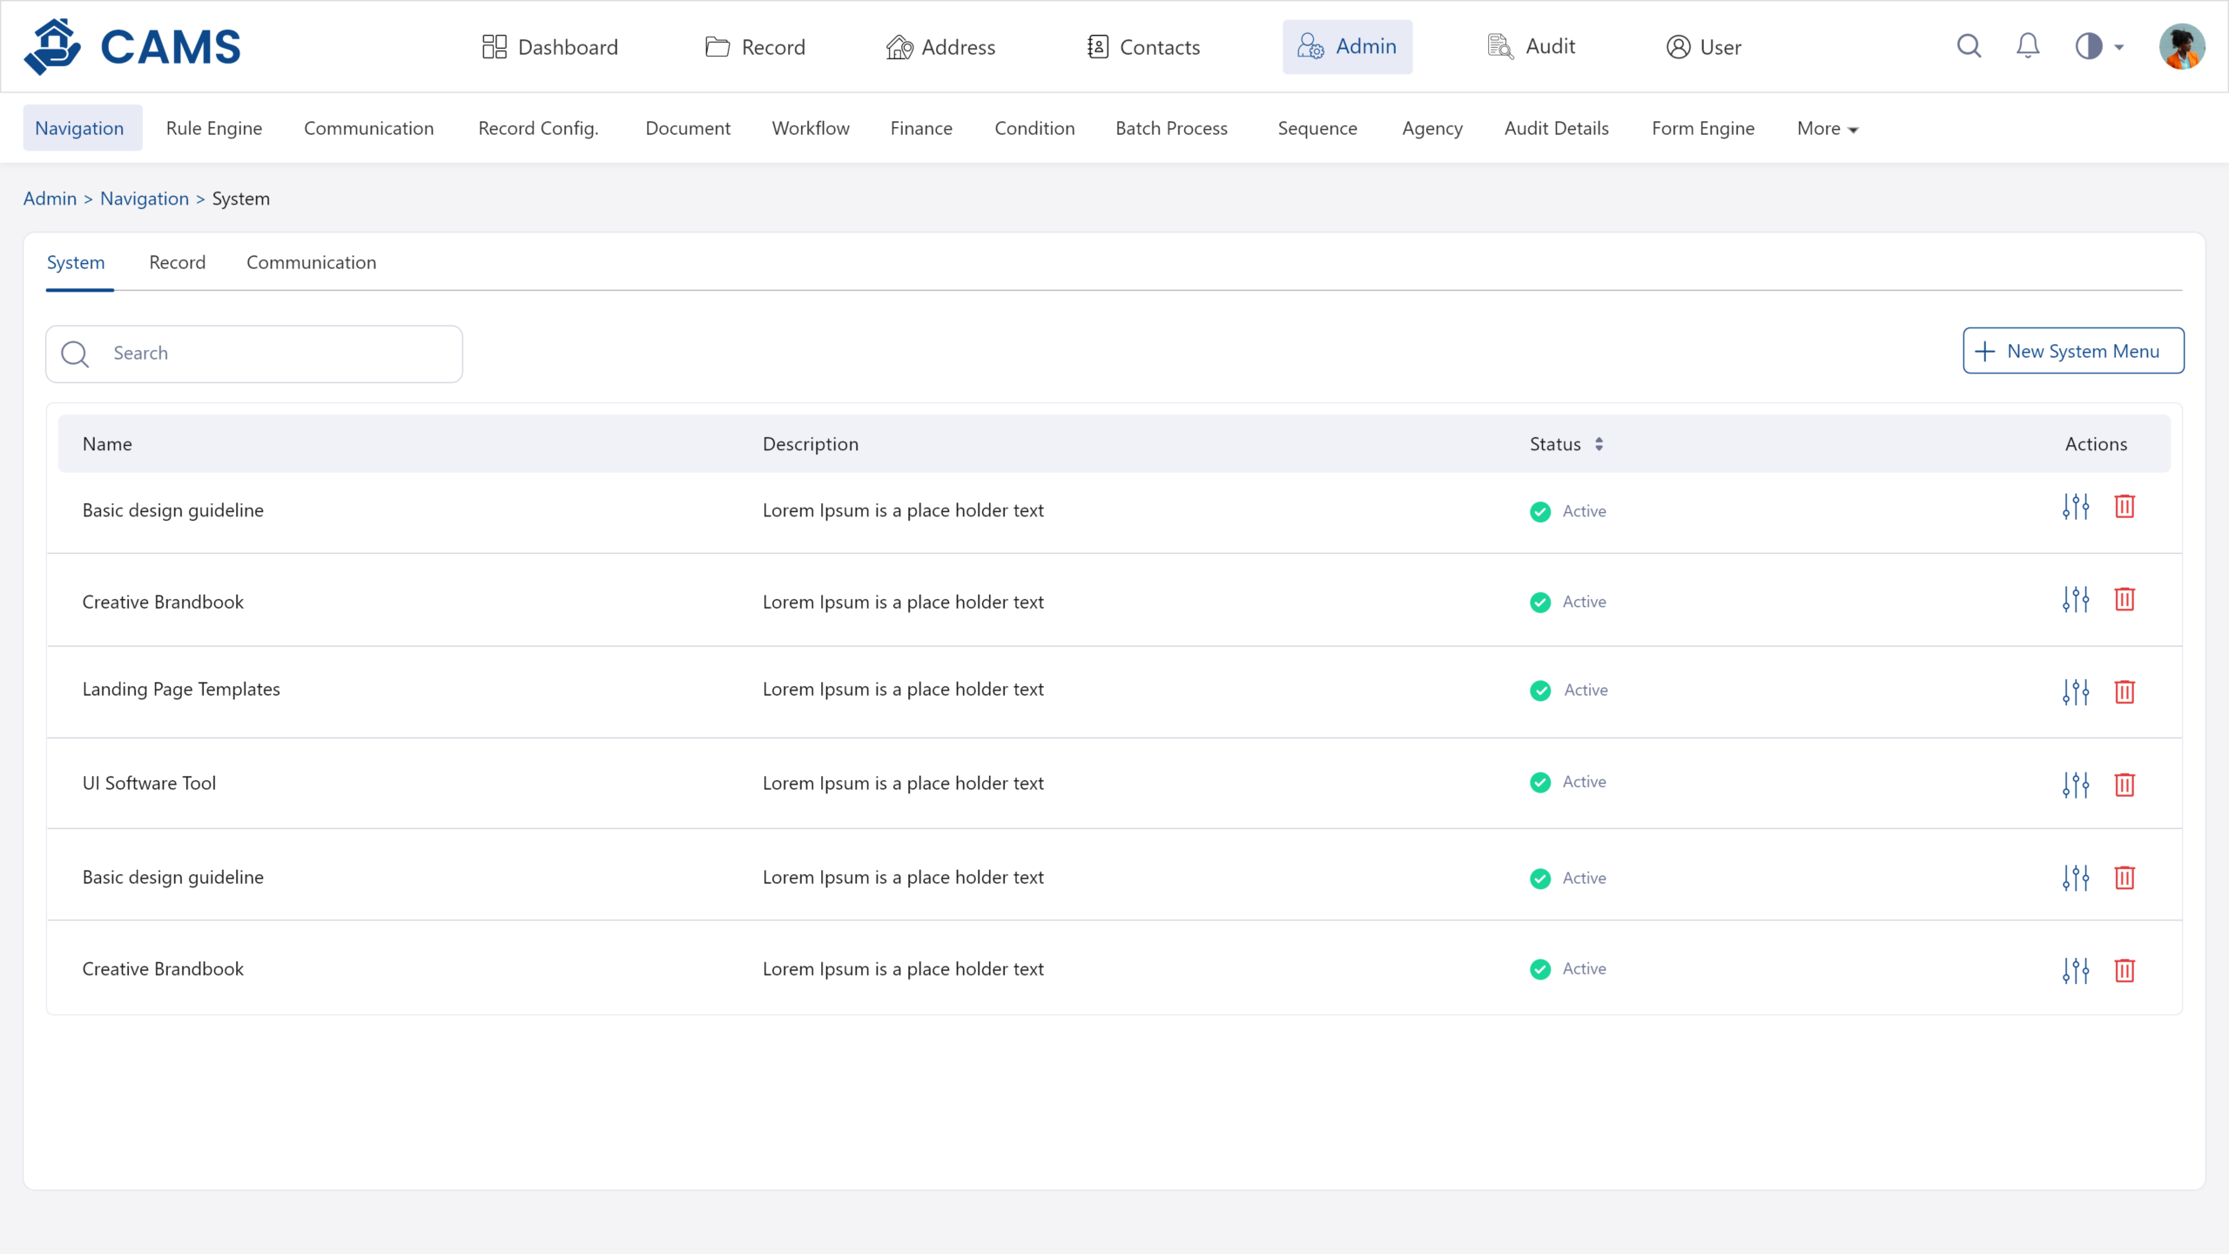2229x1254 pixels.
Task: Open settings sliders for first Basic design guideline
Action: click(2075, 507)
